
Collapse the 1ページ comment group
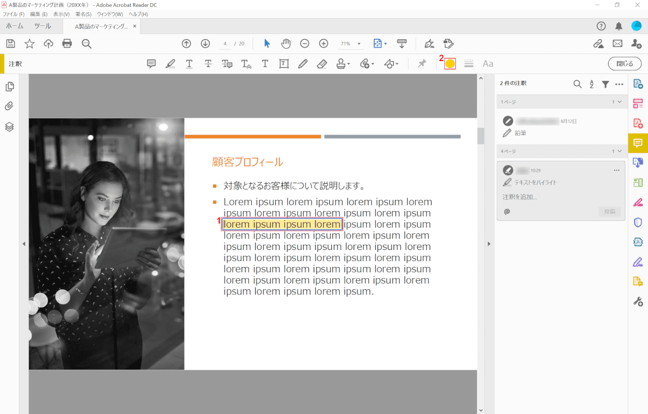(619, 102)
